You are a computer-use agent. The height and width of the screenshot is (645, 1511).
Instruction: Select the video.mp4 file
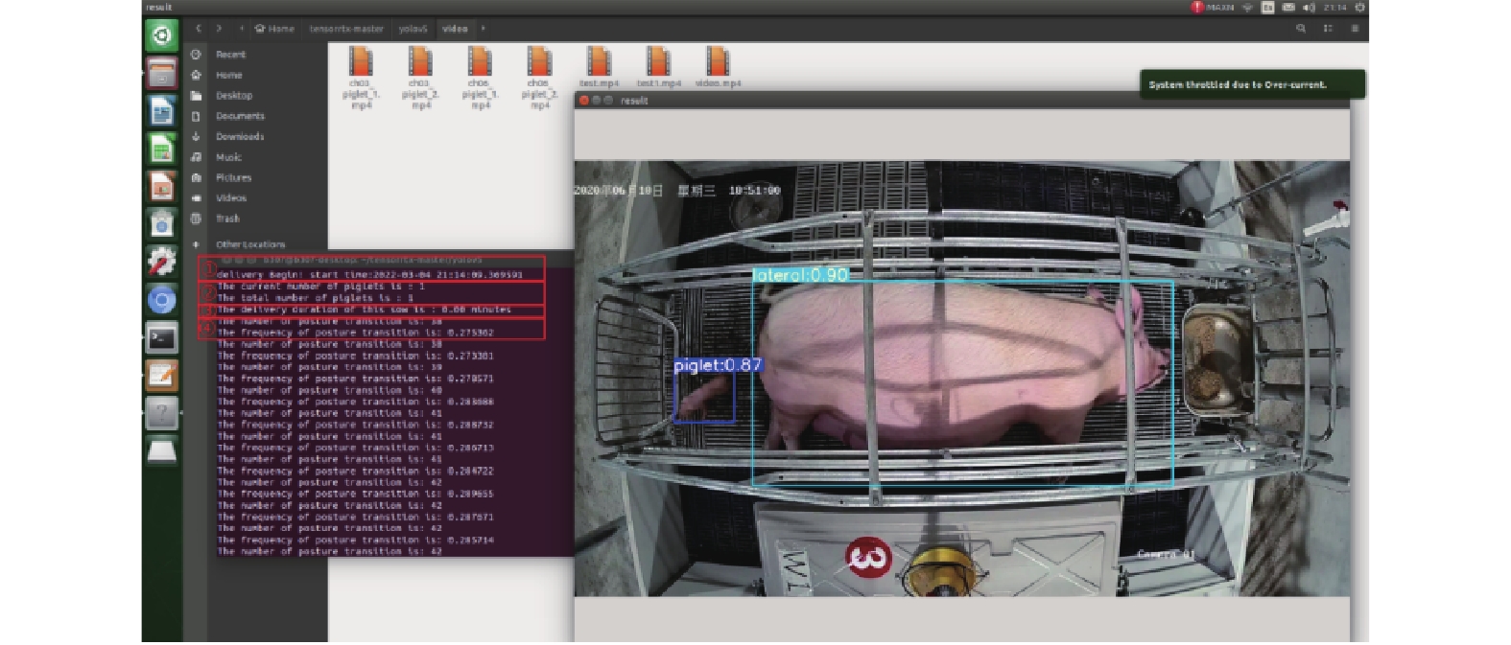[x=718, y=67]
